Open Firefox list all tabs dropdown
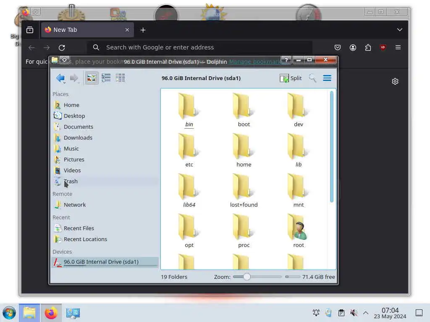This screenshot has width=430, height=322. [400, 30]
